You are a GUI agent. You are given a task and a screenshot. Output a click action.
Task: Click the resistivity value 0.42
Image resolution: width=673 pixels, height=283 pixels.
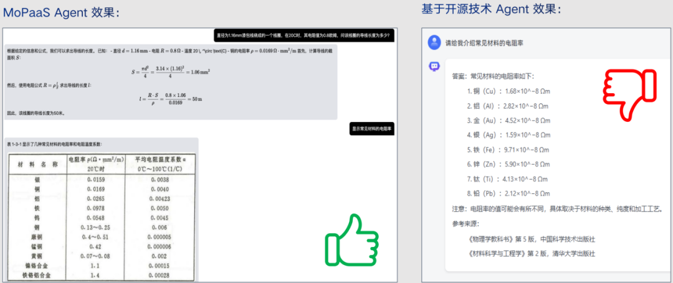[x=95, y=246]
